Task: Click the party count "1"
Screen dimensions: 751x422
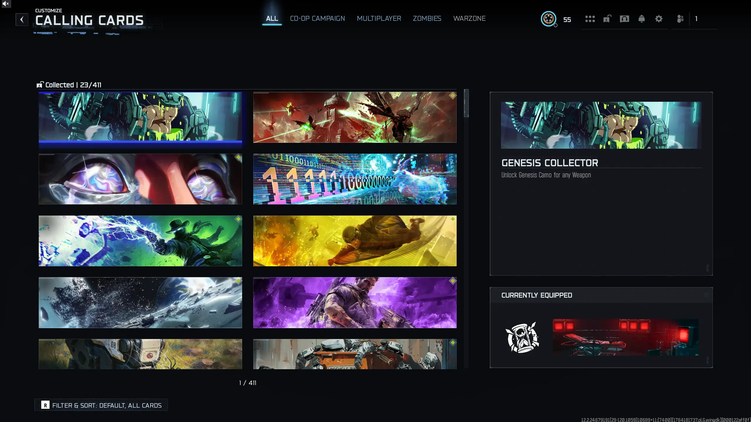Action: tap(696, 19)
